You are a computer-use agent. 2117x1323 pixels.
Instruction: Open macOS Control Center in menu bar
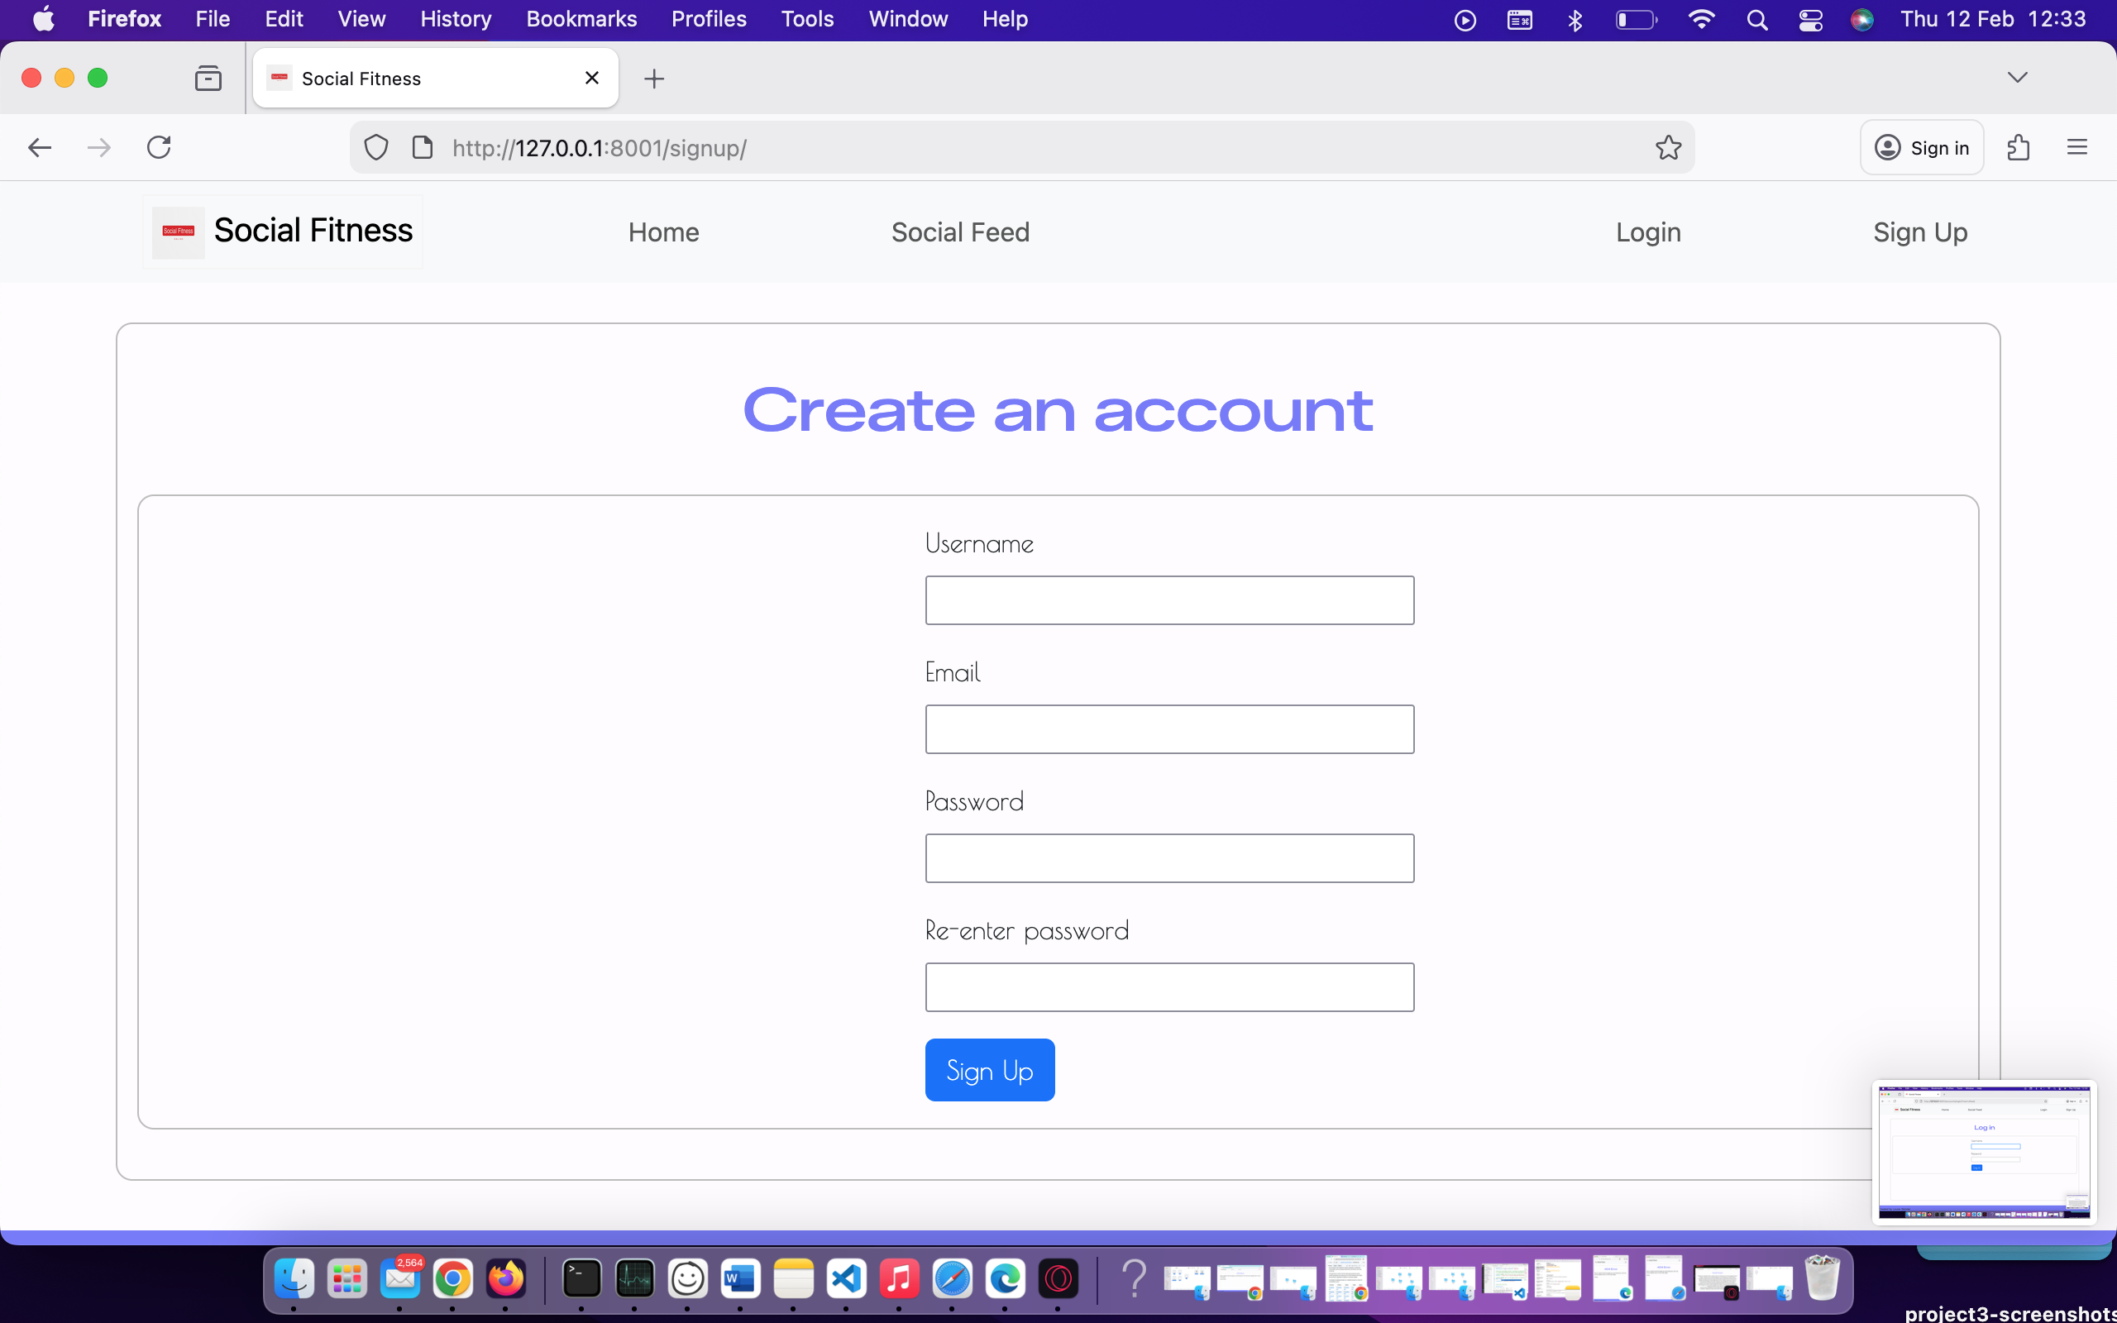pos(1810,18)
